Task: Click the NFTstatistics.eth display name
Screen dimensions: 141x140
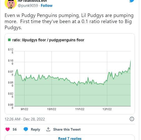Action: [32, 1]
